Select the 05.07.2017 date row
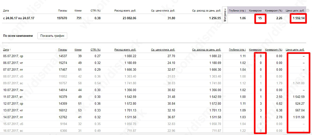The width and height of the screenshot is (312, 135). [13, 56]
